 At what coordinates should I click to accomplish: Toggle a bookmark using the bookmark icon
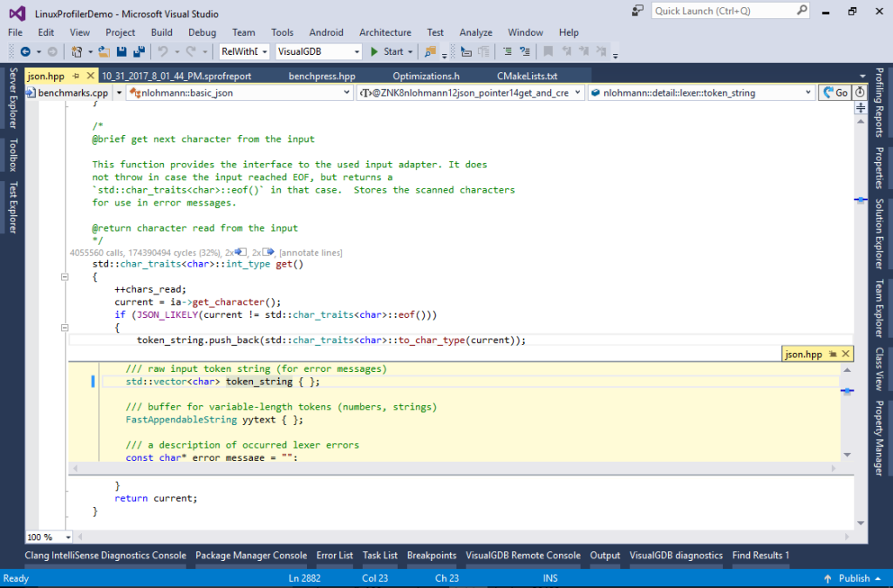coord(549,52)
